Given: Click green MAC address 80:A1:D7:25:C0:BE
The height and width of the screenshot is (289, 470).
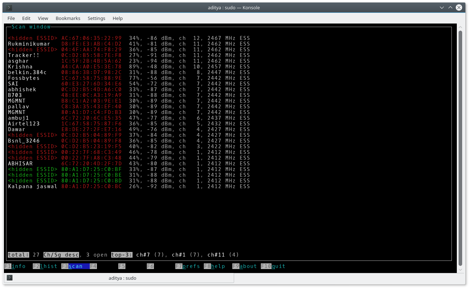Looking at the screenshot, I should point(92,175).
